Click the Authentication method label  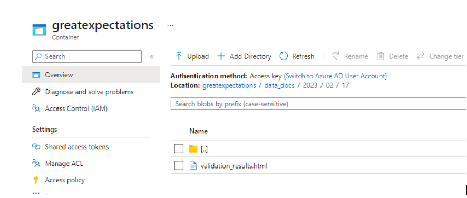[209, 76]
